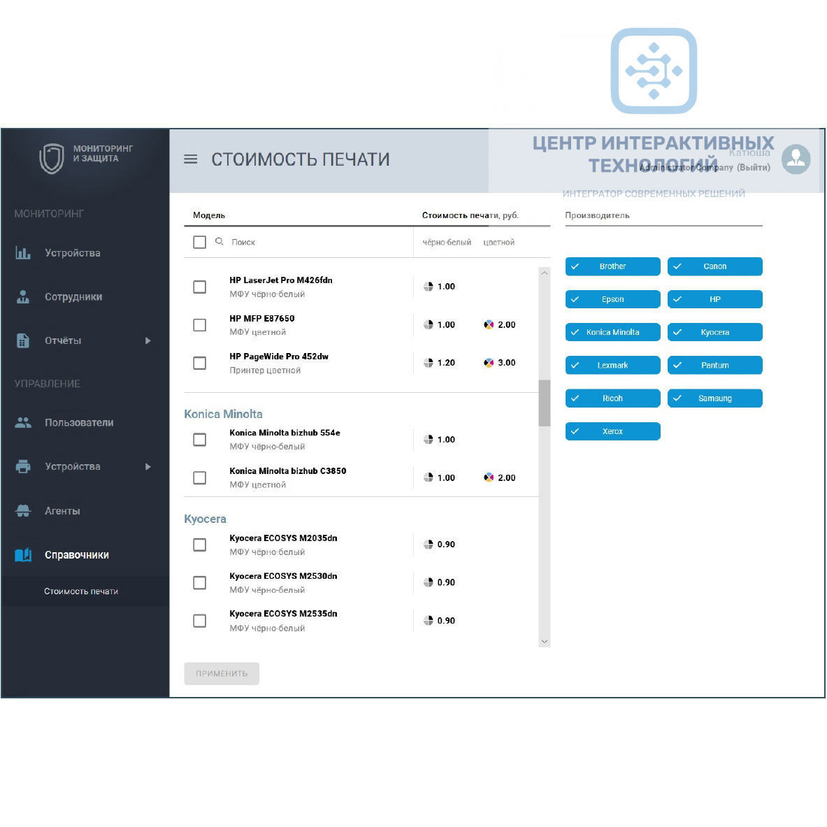The image size is (827, 827).
Task: Click the user avatar icon
Action: click(796, 159)
